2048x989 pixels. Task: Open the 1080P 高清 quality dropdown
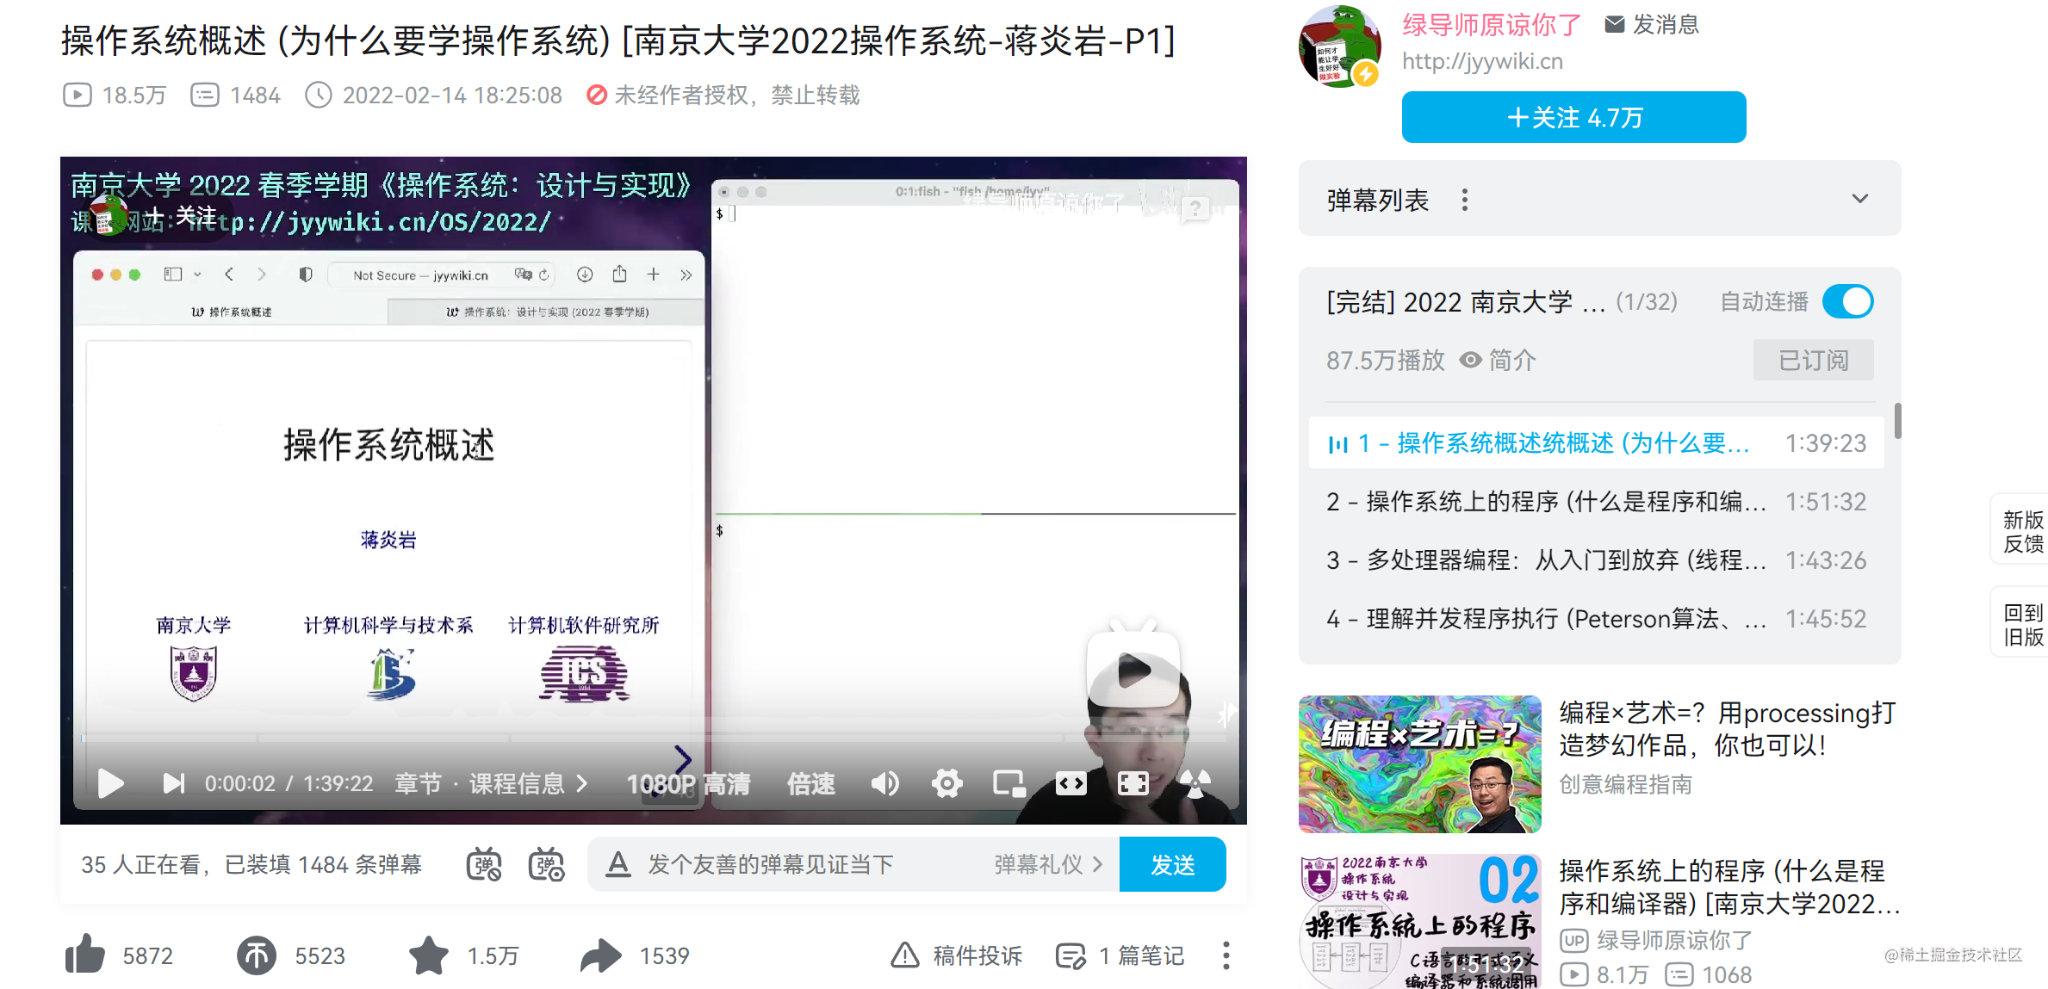pos(689,783)
